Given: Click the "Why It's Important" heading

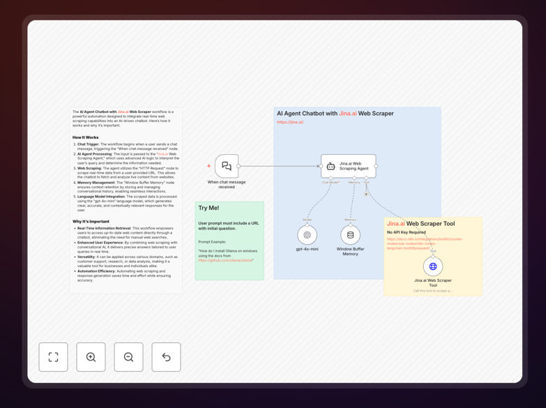Looking at the screenshot, I should (91, 221).
